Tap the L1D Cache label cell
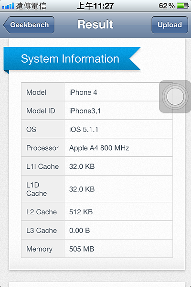 click(x=42, y=189)
